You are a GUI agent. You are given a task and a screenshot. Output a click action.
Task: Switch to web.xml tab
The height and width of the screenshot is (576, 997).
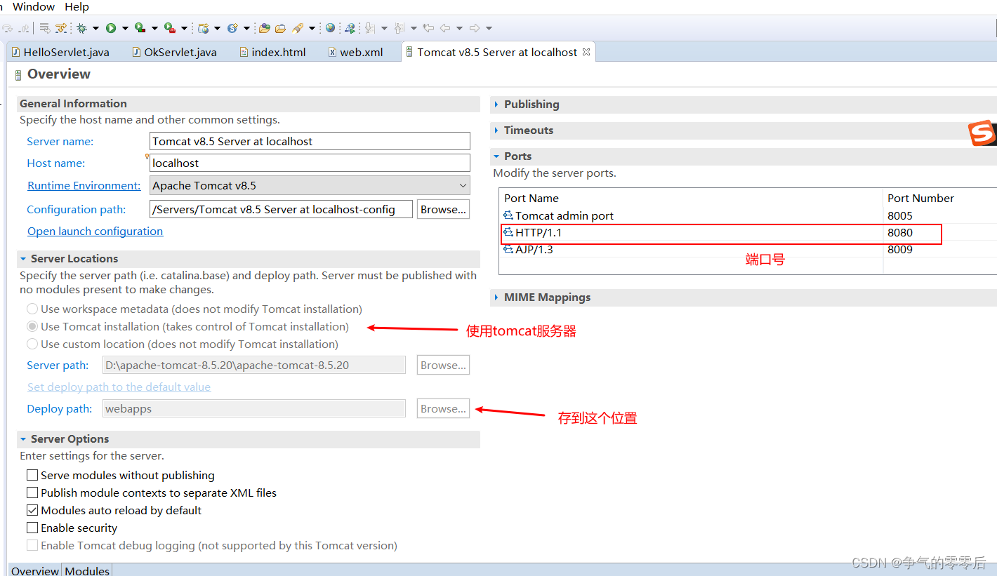pyautogui.click(x=356, y=52)
